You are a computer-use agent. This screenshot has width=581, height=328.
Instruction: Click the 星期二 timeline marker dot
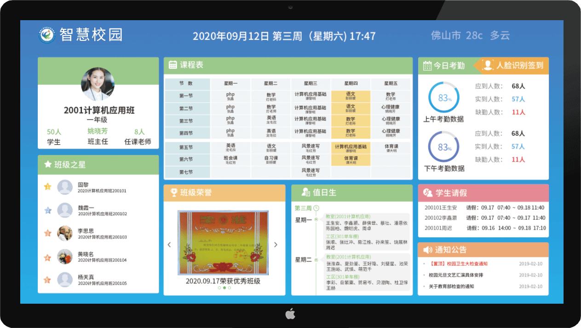316,260
